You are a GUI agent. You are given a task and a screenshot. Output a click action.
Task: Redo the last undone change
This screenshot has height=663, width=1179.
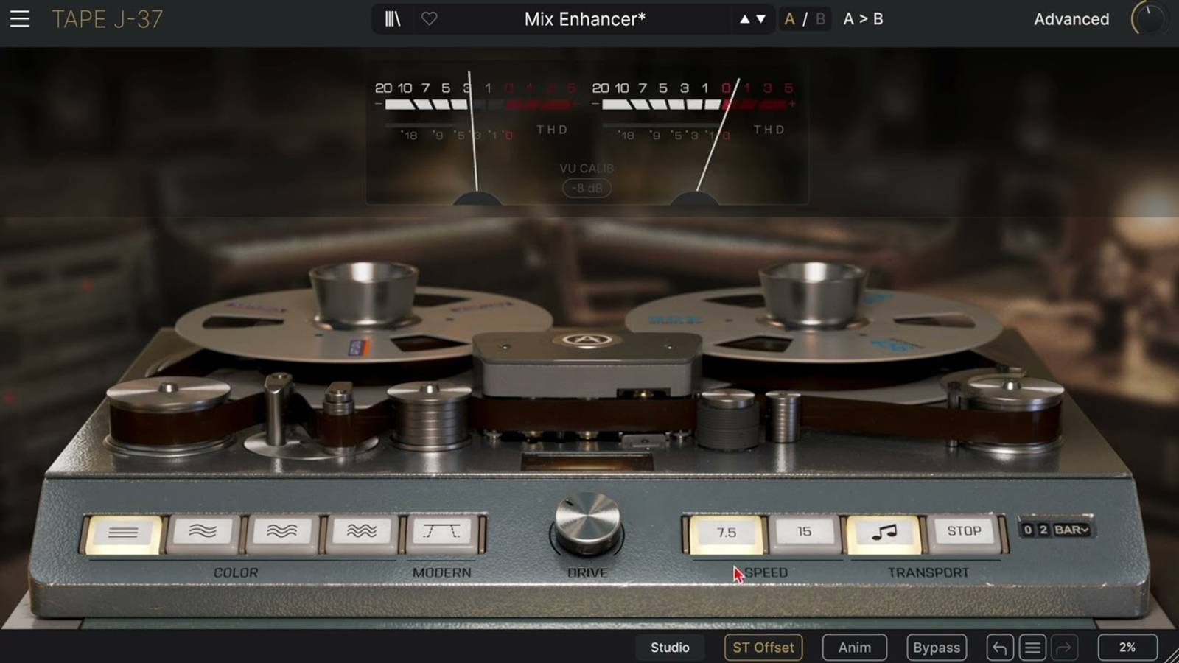(1064, 648)
